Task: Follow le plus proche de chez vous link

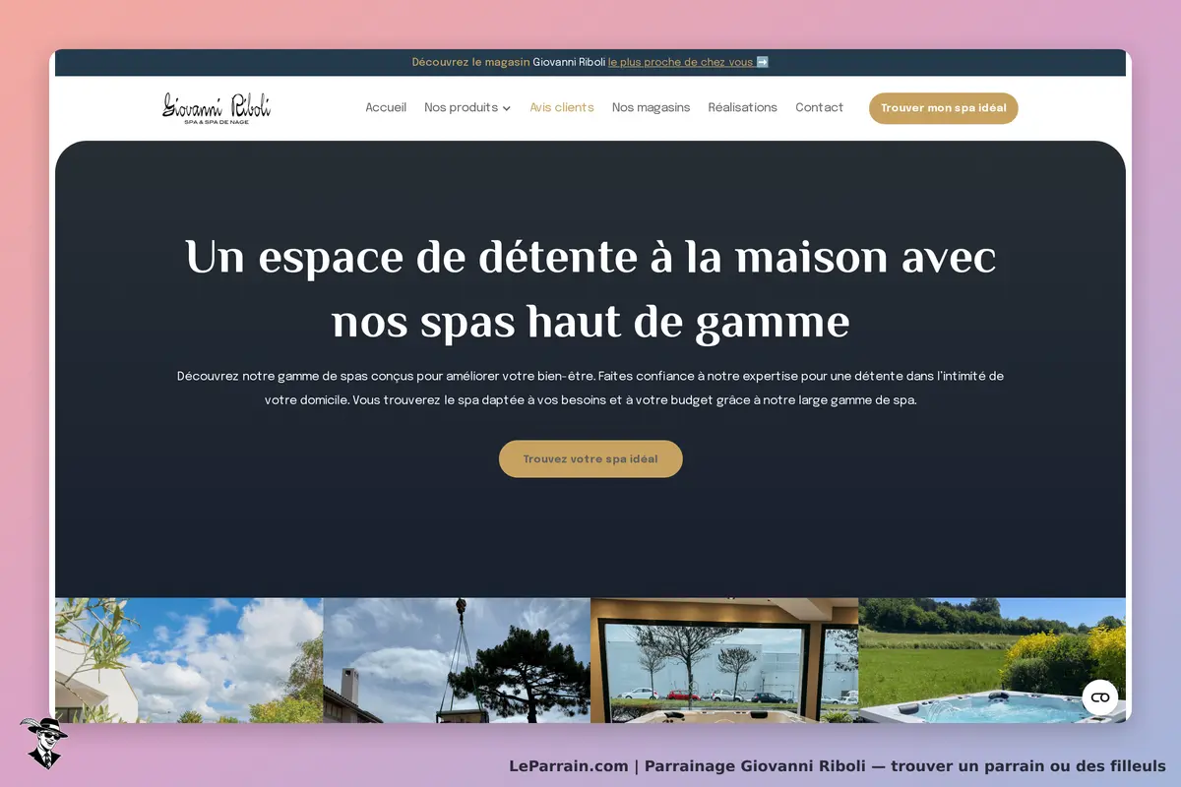Action: (x=681, y=62)
